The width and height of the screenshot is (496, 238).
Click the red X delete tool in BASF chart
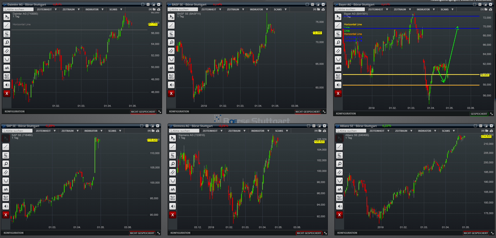(171, 93)
